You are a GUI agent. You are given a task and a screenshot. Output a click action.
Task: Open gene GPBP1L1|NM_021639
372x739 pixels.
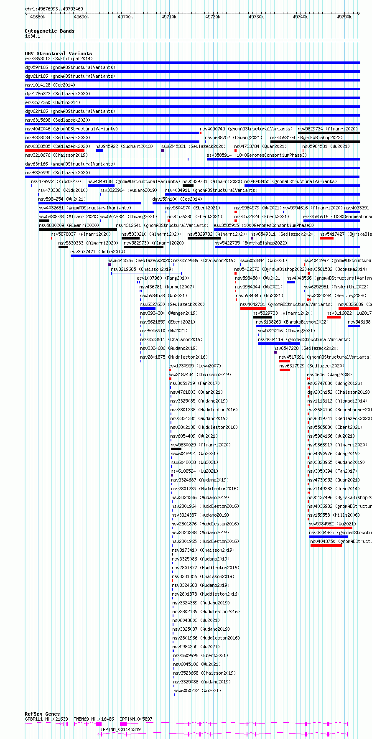46,719
